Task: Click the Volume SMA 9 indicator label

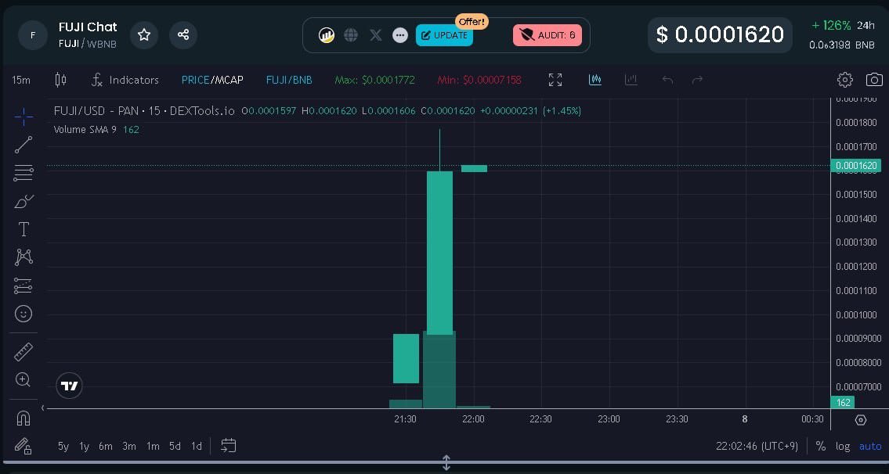Action: pyautogui.click(x=85, y=130)
